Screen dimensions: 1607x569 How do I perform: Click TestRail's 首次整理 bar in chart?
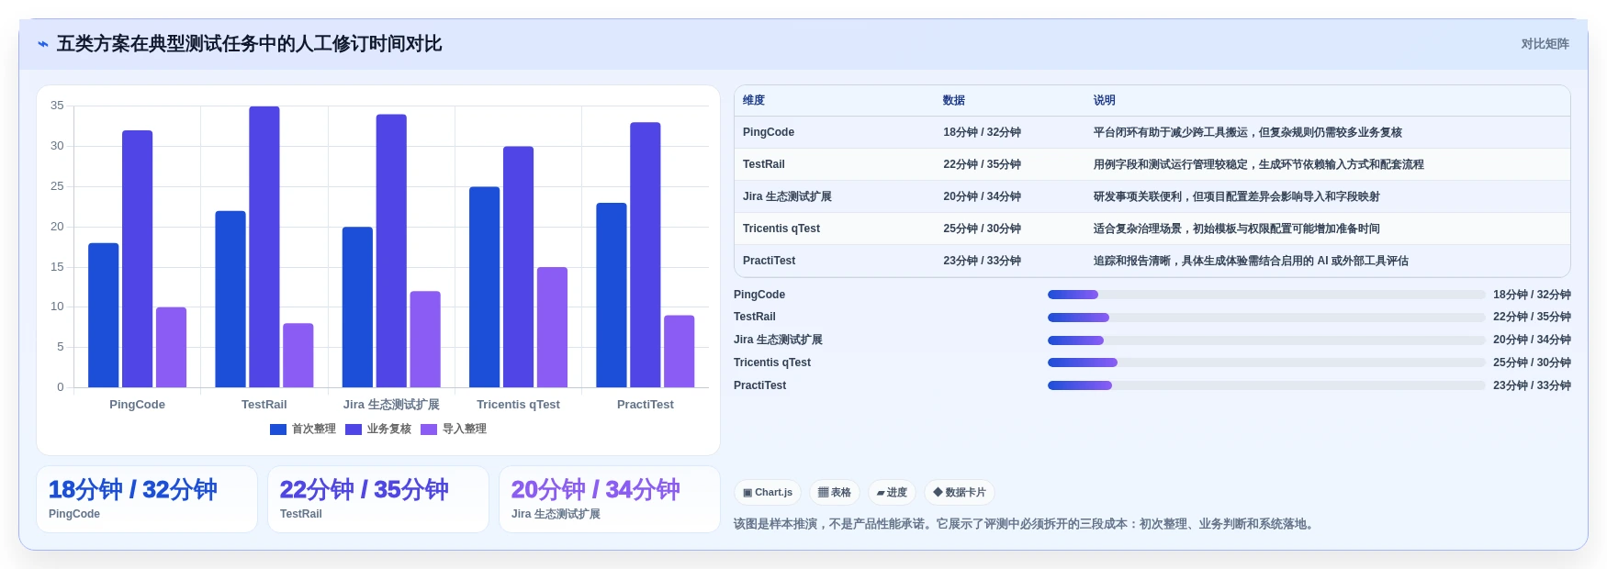pos(230,299)
